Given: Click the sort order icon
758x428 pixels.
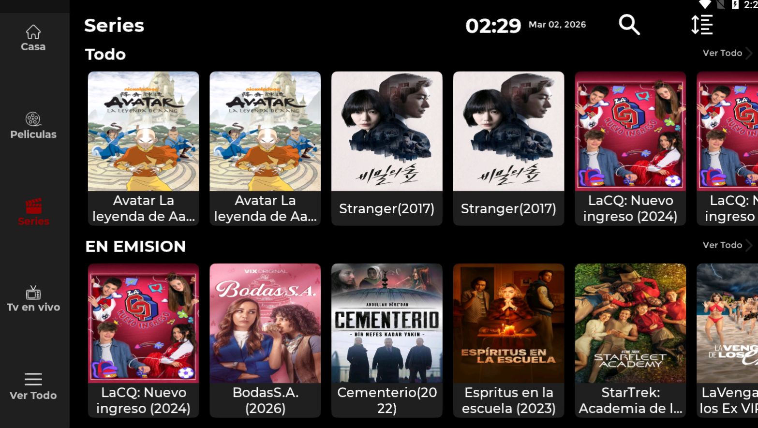Looking at the screenshot, I should click(x=702, y=25).
